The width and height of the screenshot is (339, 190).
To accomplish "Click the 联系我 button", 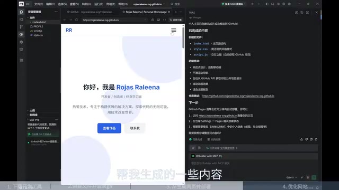I will 135,128.
